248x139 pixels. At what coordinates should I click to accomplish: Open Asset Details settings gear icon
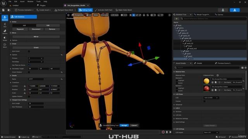(245, 68)
